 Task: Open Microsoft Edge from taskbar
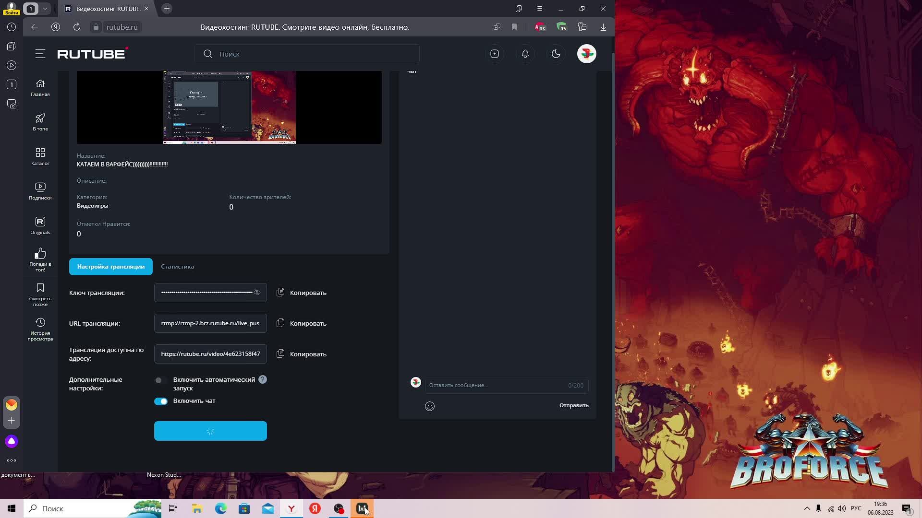[x=221, y=509]
